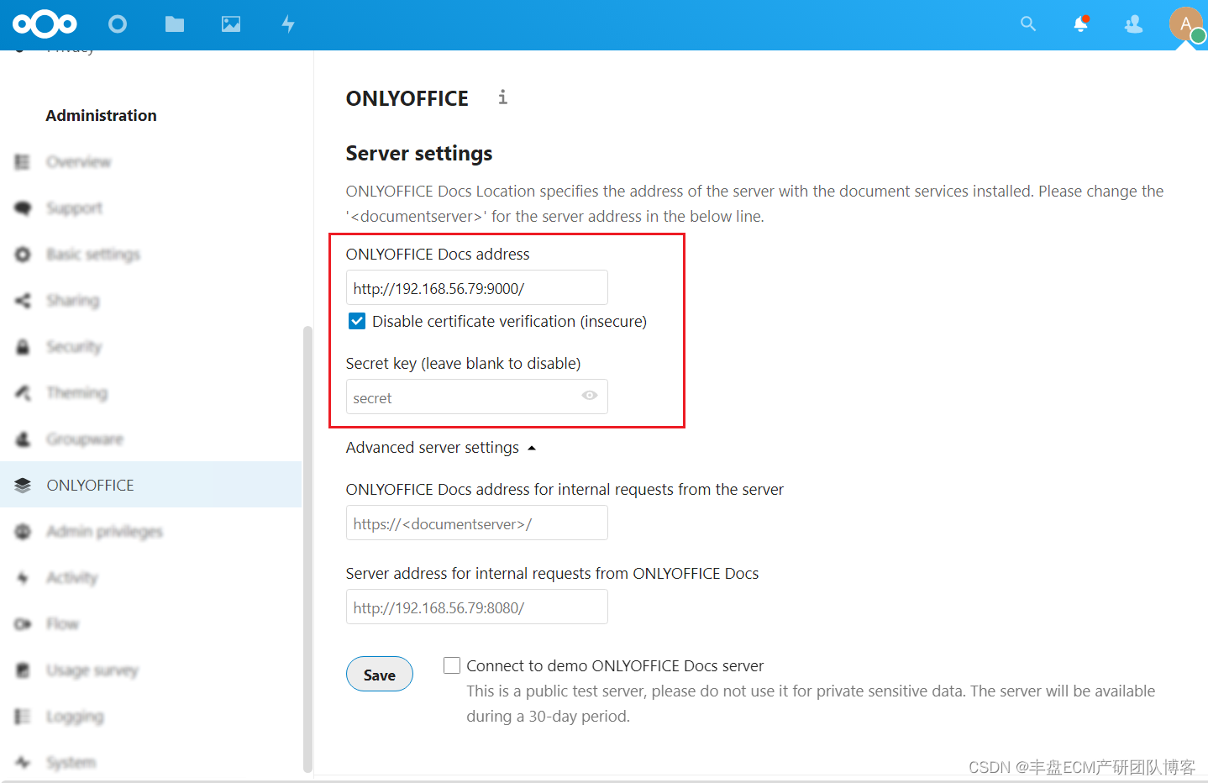The image size is (1208, 783).
Task: Toggle secret key visibility eye
Action: tap(590, 396)
